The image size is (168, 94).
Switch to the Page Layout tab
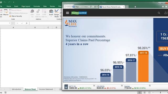[x=26, y=6]
